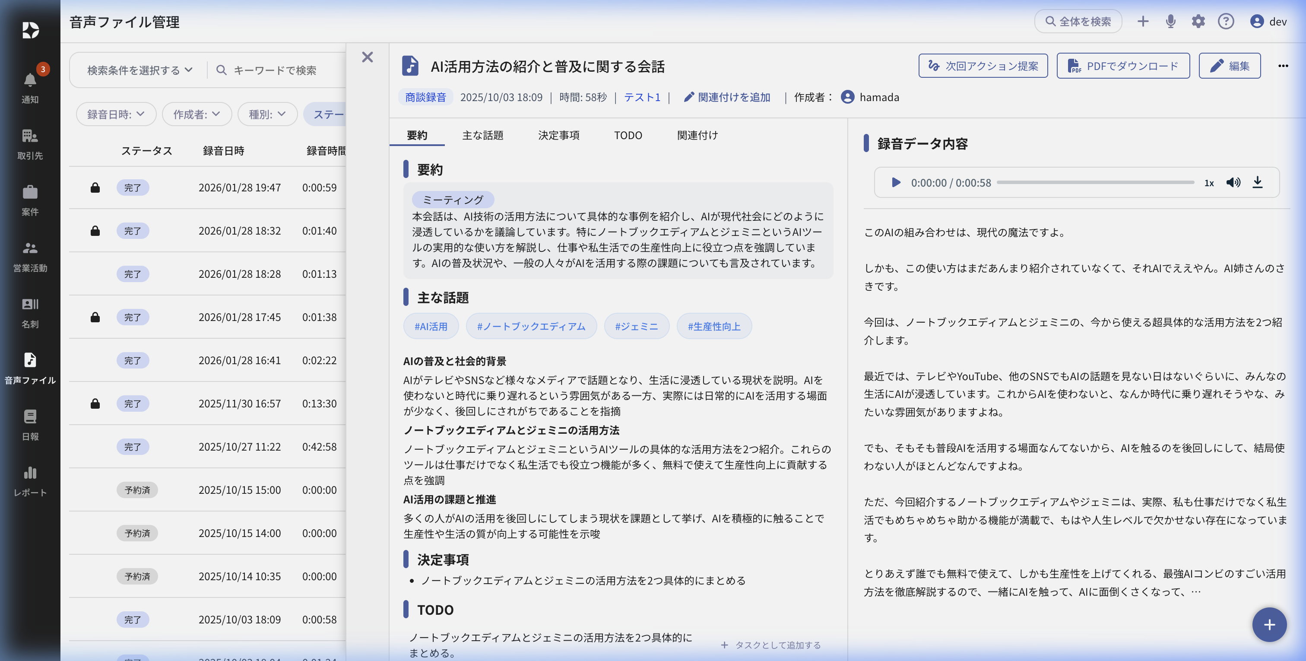Open the 作成者 filter dropdown
Viewport: 1306px width, 661px height.
(x=196, y=114)
